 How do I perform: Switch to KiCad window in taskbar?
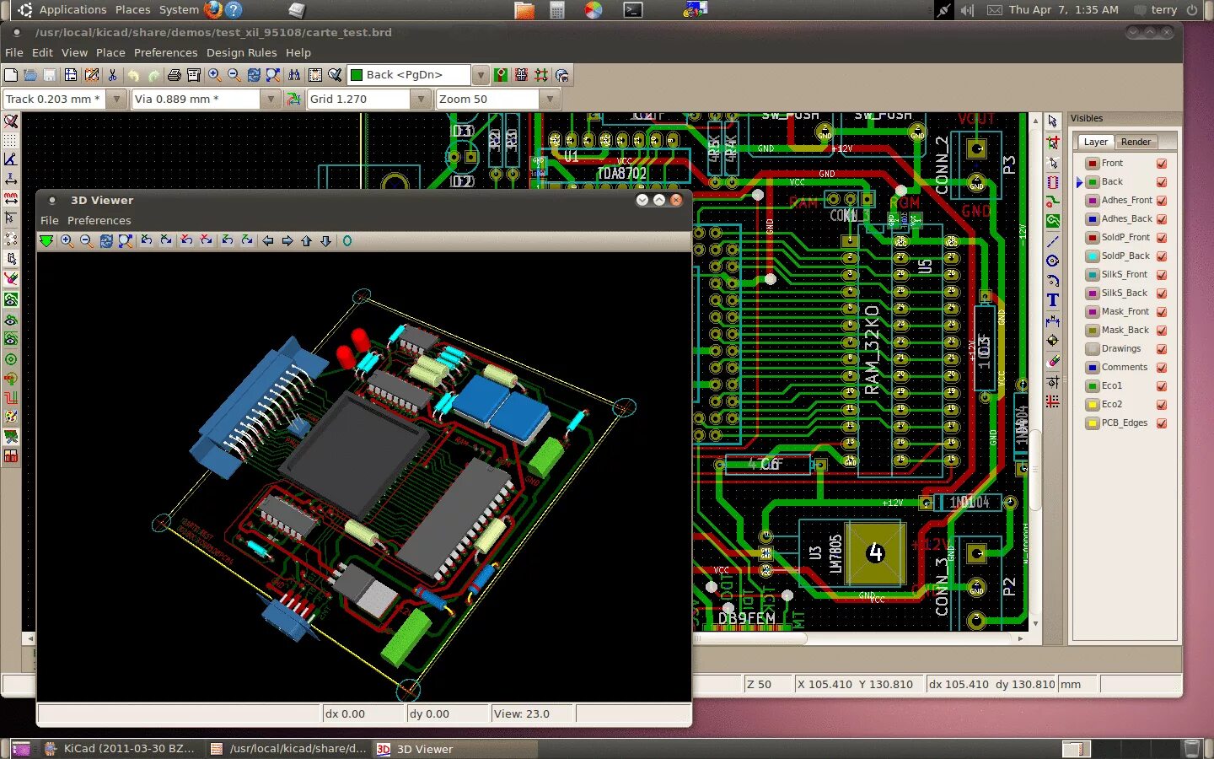pyautogui.click(x=120, y=749)
